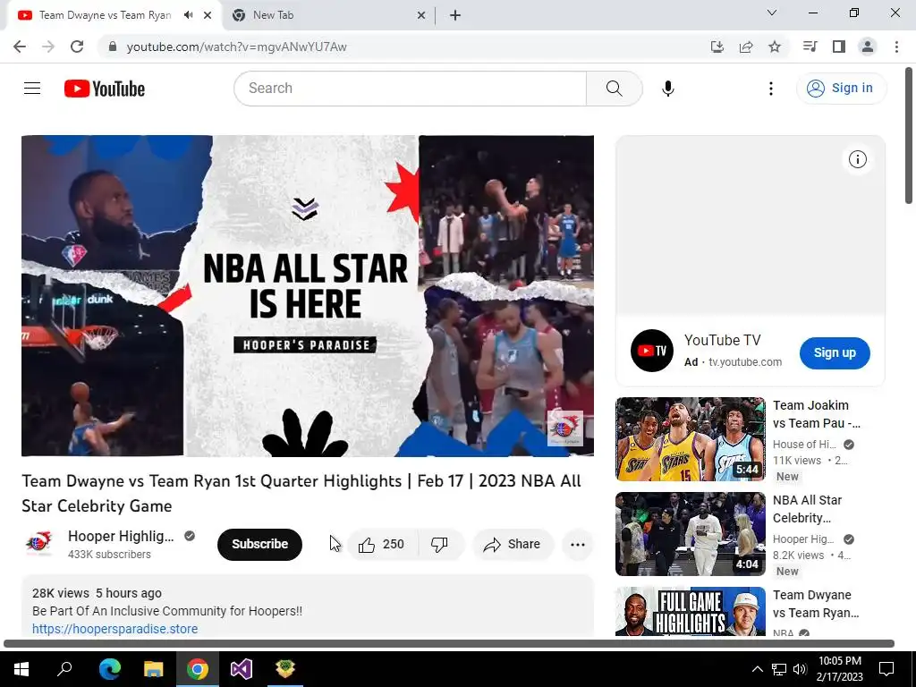Open more actions ellipsis below video
Viewport: 916px width, 687px height.
pos(578,545)
